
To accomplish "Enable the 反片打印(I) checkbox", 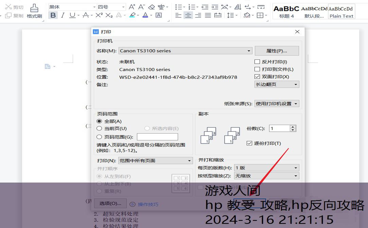I will pos(257,62).
